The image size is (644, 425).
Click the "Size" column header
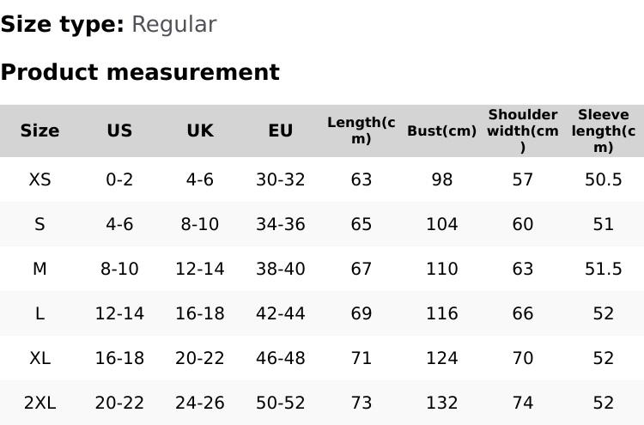[x=39, y=131]
